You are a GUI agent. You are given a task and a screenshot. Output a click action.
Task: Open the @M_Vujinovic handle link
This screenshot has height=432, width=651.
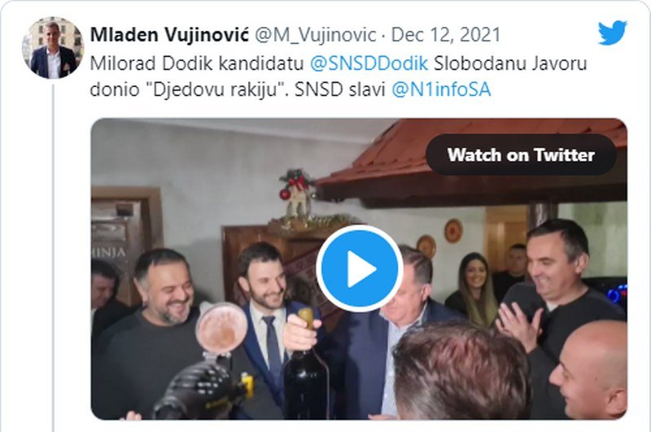pos(316,35)
